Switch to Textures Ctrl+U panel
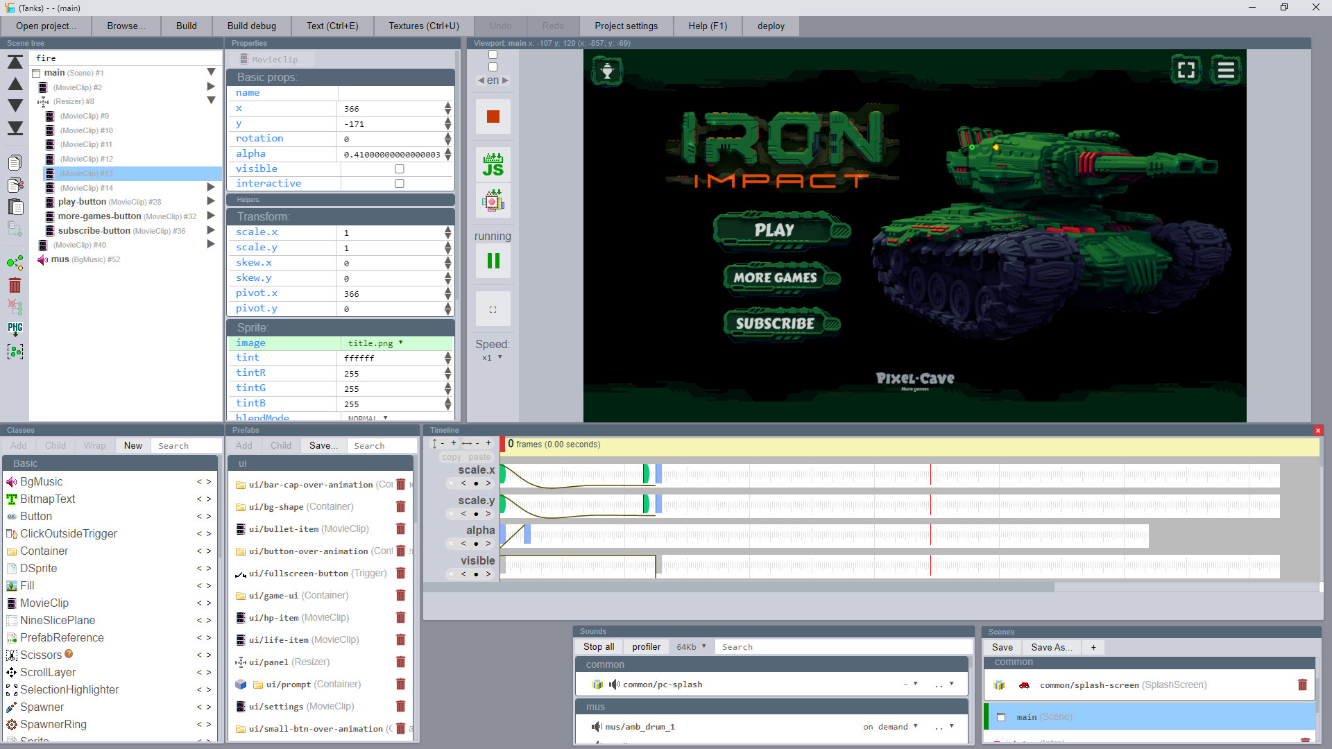 422,25
